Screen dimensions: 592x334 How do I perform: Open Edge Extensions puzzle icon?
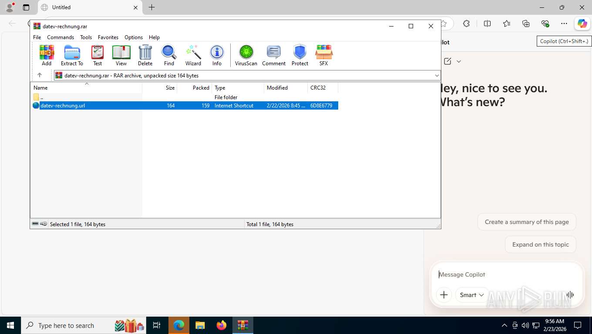[466, 23]
